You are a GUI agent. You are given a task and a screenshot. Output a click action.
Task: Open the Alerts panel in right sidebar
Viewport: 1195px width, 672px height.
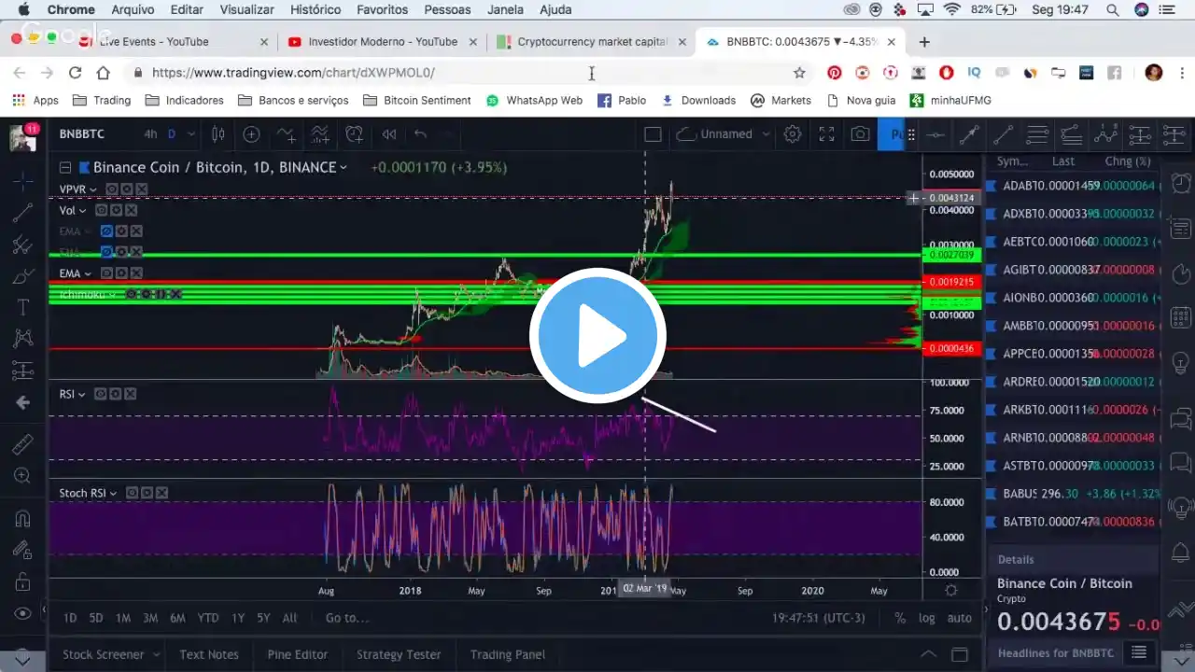pyautogui.click(x=1181, y=181)
